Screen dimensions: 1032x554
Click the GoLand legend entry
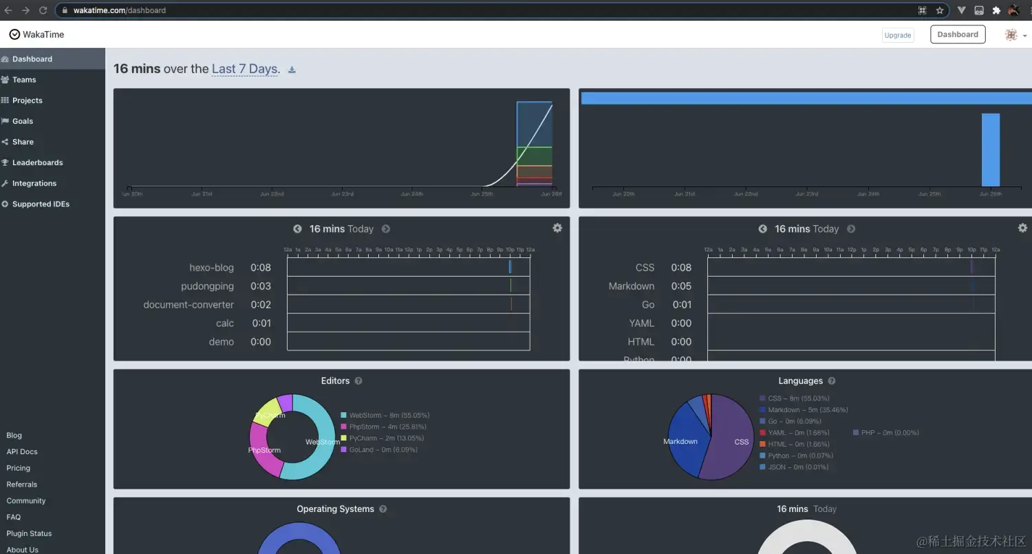pos(379,450)
